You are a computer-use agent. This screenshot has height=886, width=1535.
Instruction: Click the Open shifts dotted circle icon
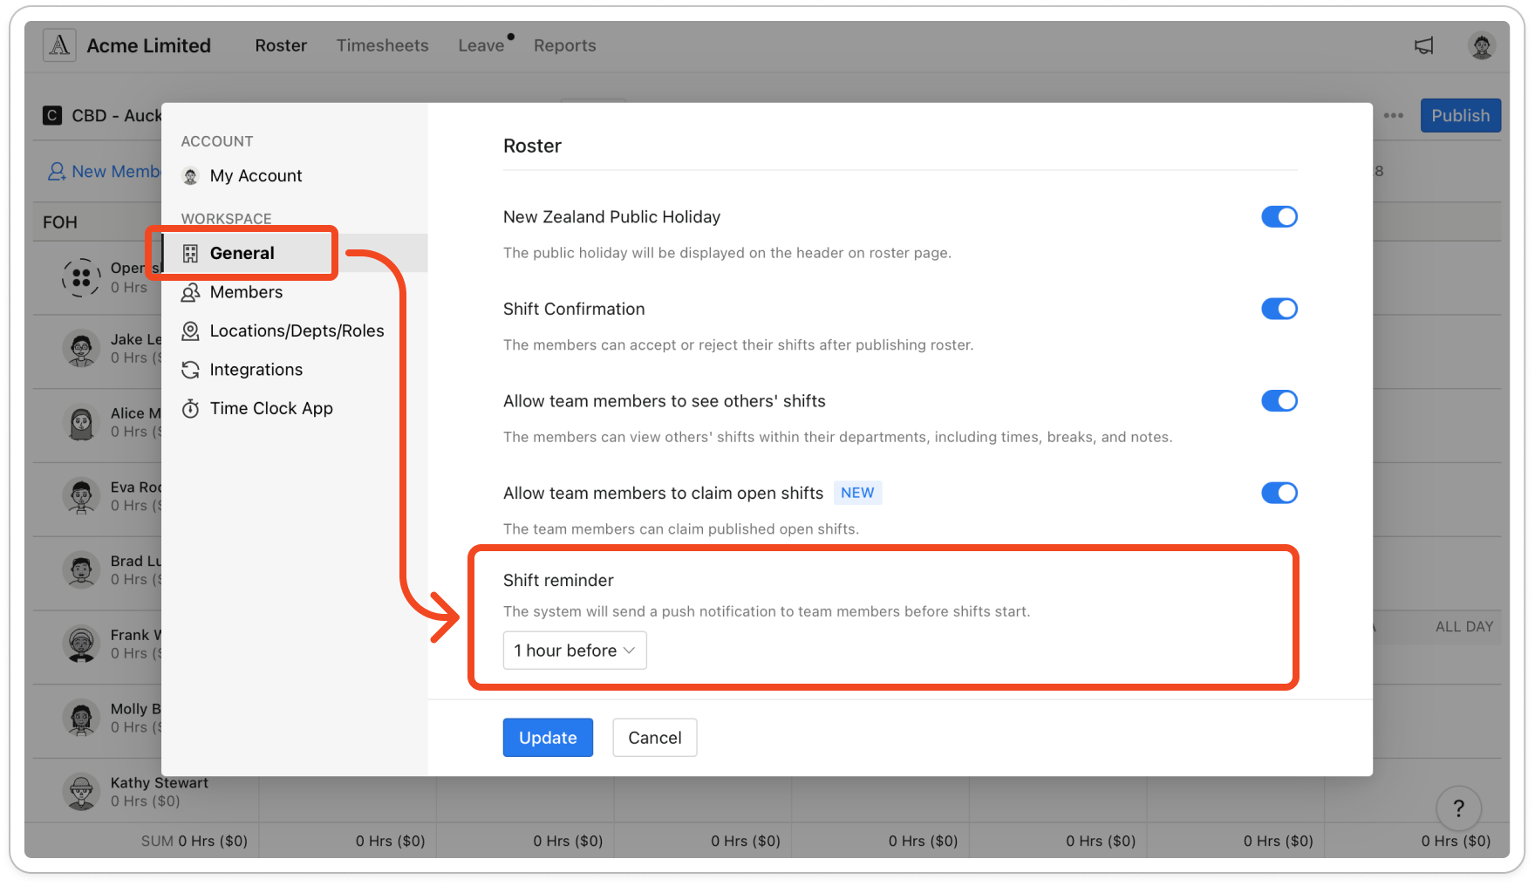point(81,277)
